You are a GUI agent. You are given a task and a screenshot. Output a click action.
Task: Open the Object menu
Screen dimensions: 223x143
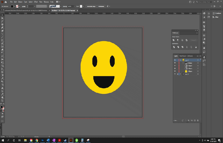click(20, 2)
